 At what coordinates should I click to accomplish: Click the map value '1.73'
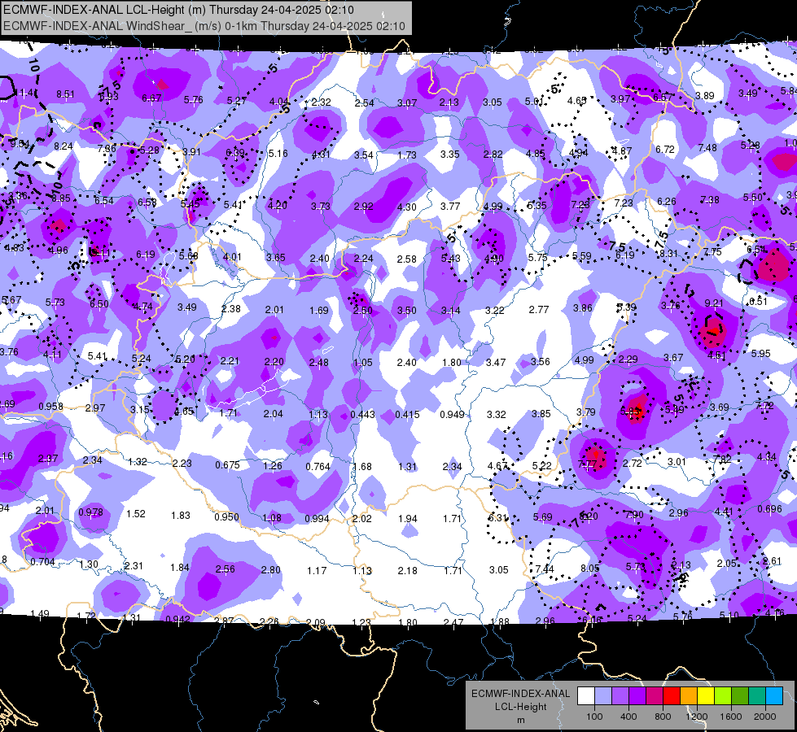pyautogui.click(x=407, y=155)
